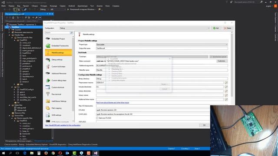Click the magnifier icon in dialog search
Viewport: 278px width, 156px height.
[x=71, y=33]
